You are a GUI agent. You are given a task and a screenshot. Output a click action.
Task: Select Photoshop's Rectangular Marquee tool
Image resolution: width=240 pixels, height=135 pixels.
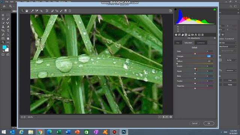click(x=8, y=15)
